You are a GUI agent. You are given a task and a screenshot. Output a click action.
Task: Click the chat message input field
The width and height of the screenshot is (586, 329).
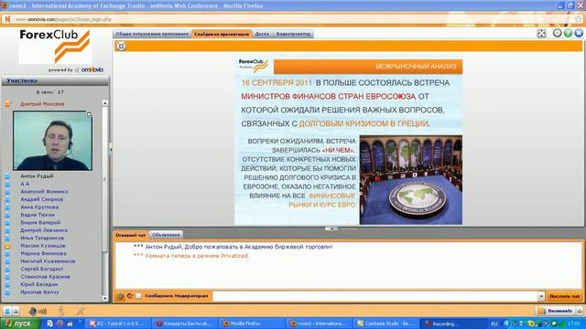tap(374, 296)
